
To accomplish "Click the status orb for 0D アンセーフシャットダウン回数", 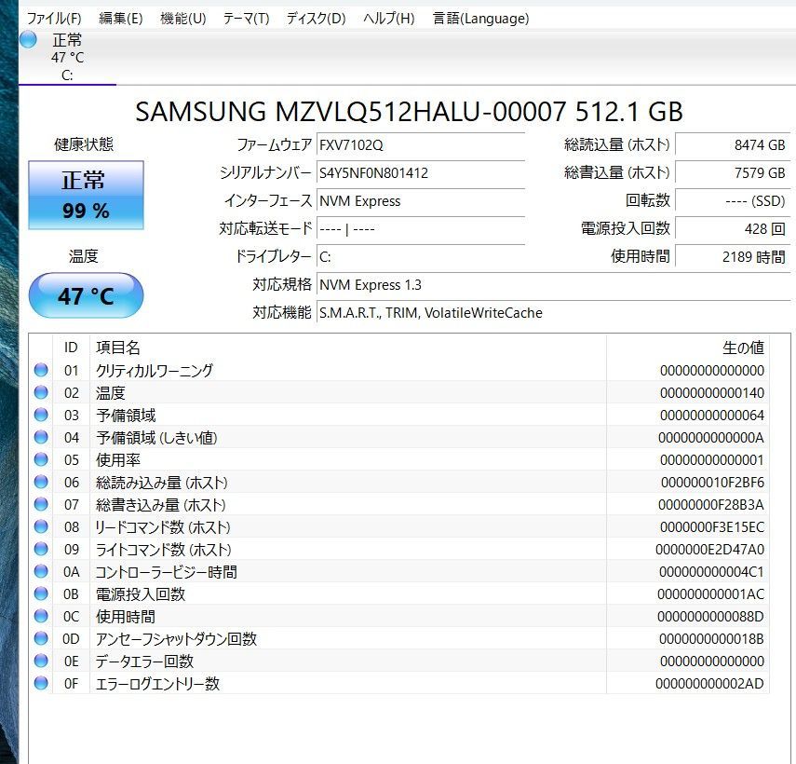I will (x=41, y=638).
